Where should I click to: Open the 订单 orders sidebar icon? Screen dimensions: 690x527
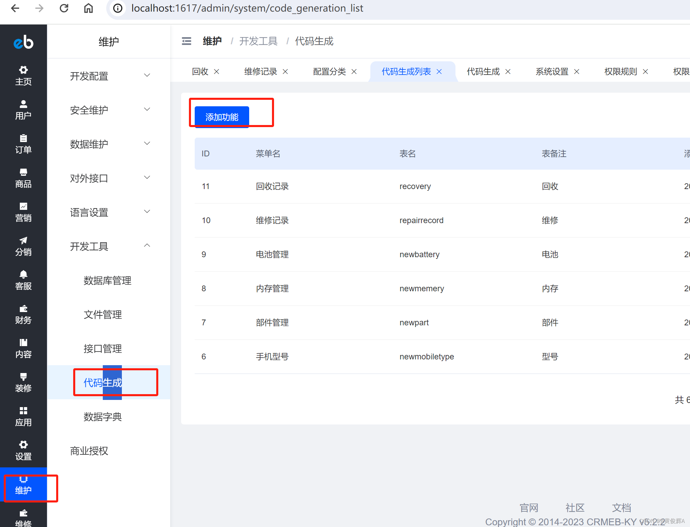pyautogui.click(x=23, y=144)
